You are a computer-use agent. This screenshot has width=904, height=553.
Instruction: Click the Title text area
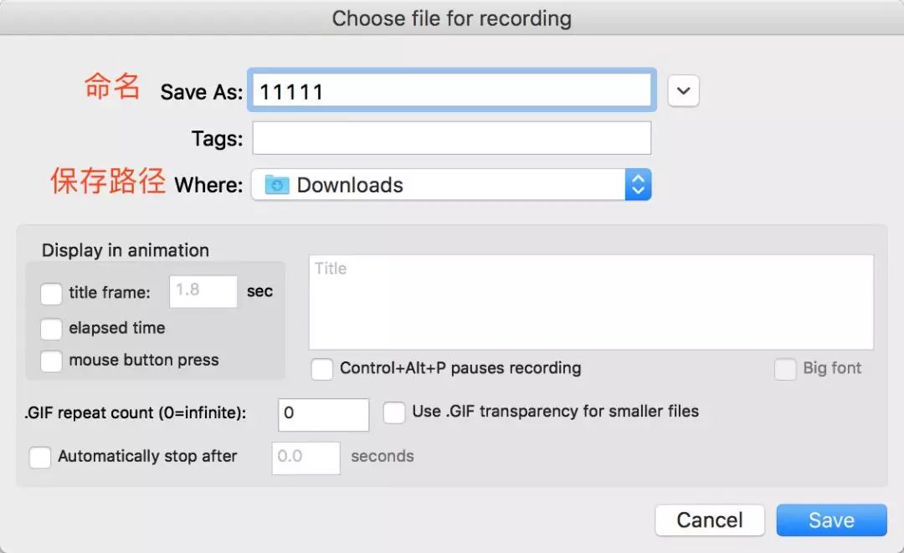pos(592,302)
